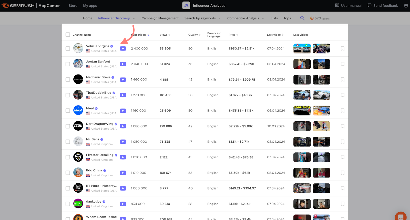The width and height of the screenshot is (410, 220).
Task: Open Ideal's $500 Lemon video thumbnail
Action: [x=302, y=111]
